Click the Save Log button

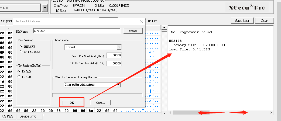pyautogui.click(x=242, y=21)
